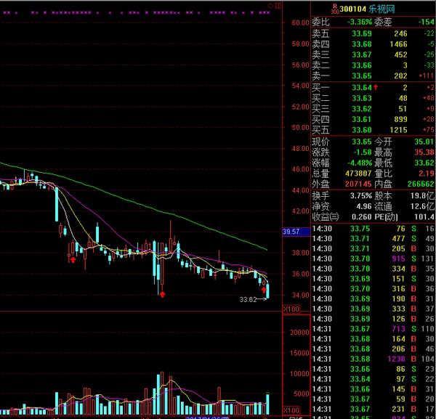Select the 14:30 trade at 33.75 volume 76
The width and height of the screenshot is (436, 419).
[373, 229]
